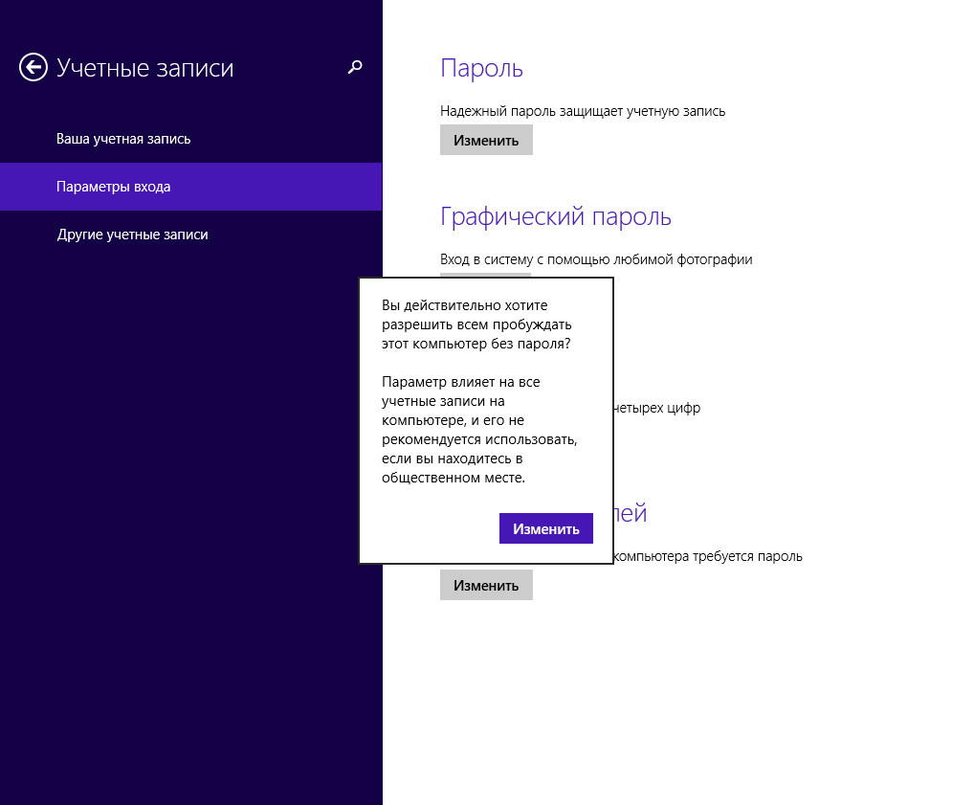Image resolution: width=974 pixels, height=805 pixels.
Task: Click the partially hidden heading ending 'лей'
Action: [x=631, y=513]
